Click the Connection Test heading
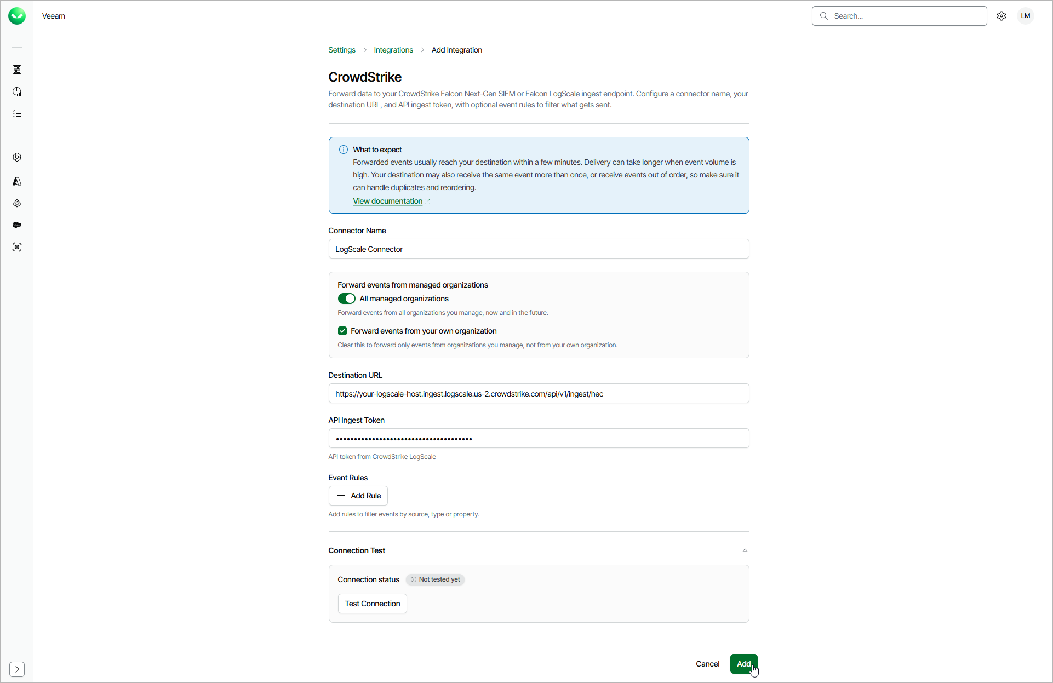The image size is (1053, 683). [357, 550]
